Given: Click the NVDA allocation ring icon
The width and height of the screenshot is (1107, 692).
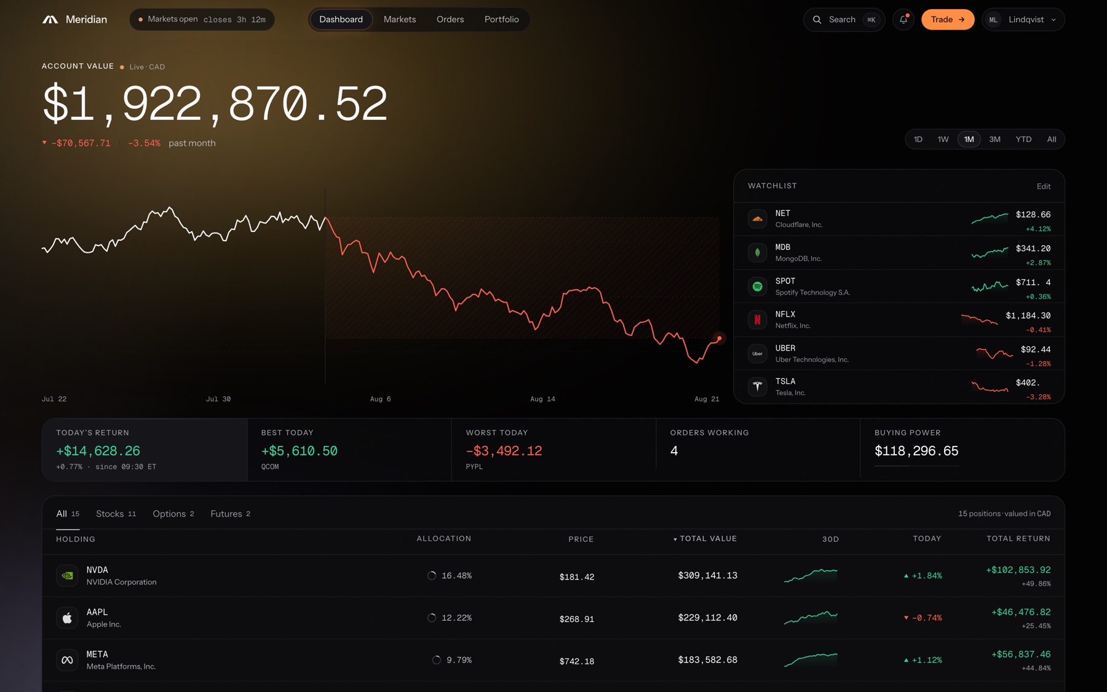Looking at the screenshot, I should tap(432, 576).
